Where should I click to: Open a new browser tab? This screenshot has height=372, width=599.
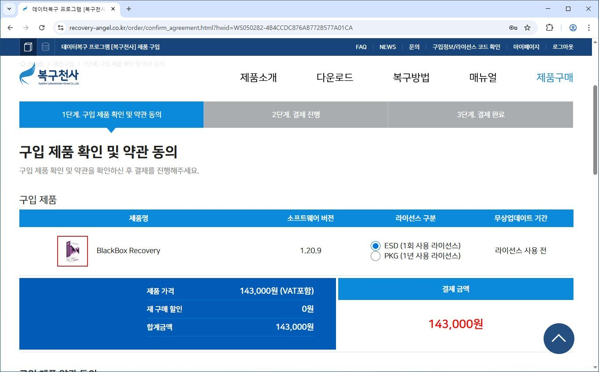pos(129,9)
